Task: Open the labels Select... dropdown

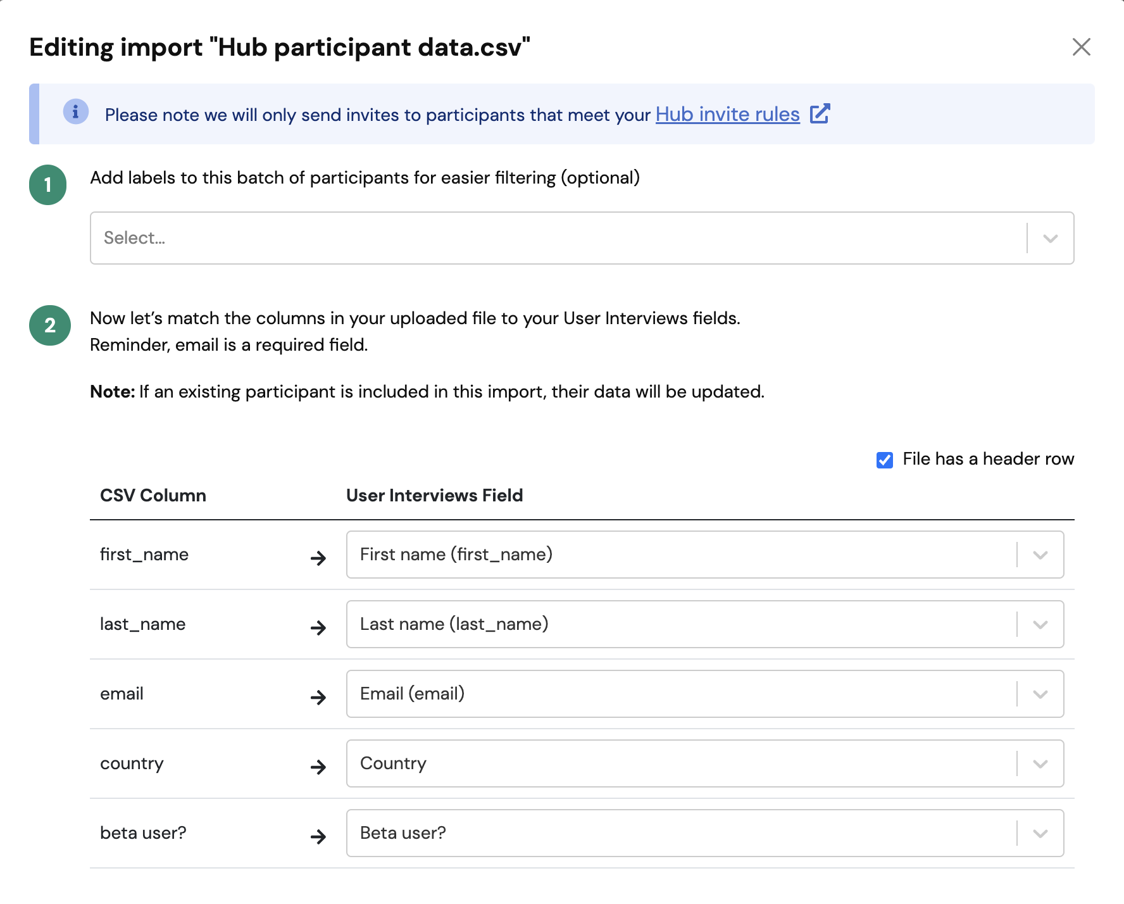Action: pyautogui.click(x=557, y=238)
